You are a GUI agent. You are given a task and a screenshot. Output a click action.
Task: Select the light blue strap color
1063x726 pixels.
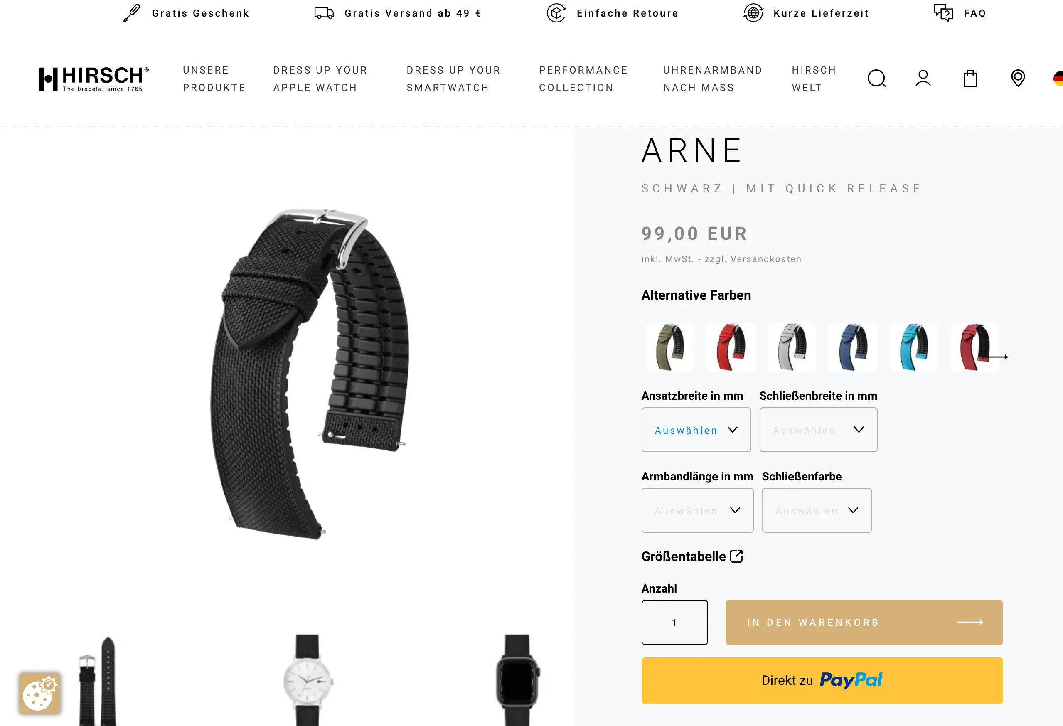913,347
